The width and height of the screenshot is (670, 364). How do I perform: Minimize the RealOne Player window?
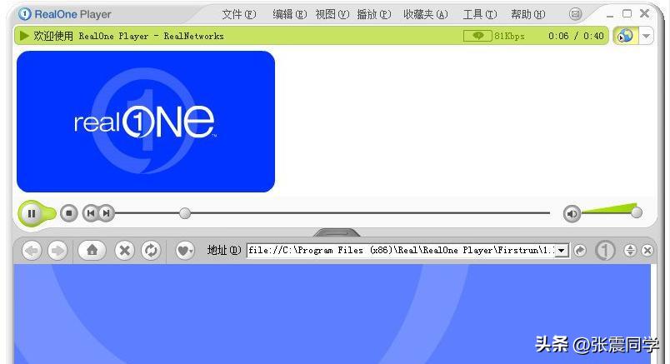click(610, 14)
